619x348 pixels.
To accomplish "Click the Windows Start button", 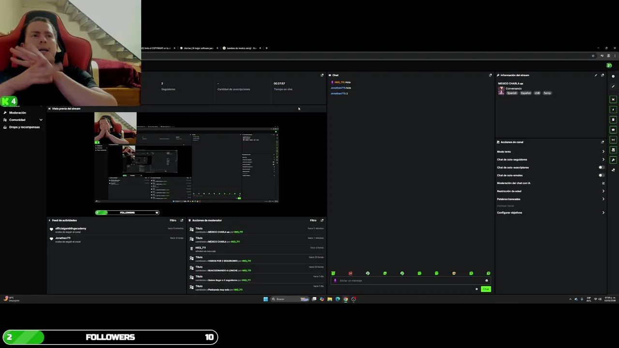I will point(265,299).
